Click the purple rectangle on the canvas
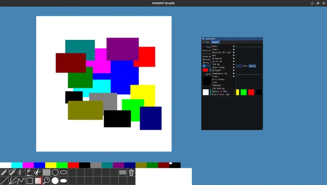327x185 pixels. 123,49
